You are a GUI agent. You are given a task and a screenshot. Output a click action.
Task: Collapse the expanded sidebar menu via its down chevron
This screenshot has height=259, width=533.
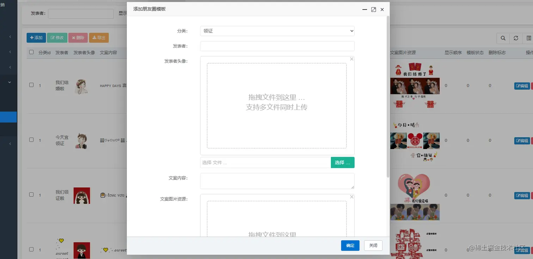click(x=10, y=82)
